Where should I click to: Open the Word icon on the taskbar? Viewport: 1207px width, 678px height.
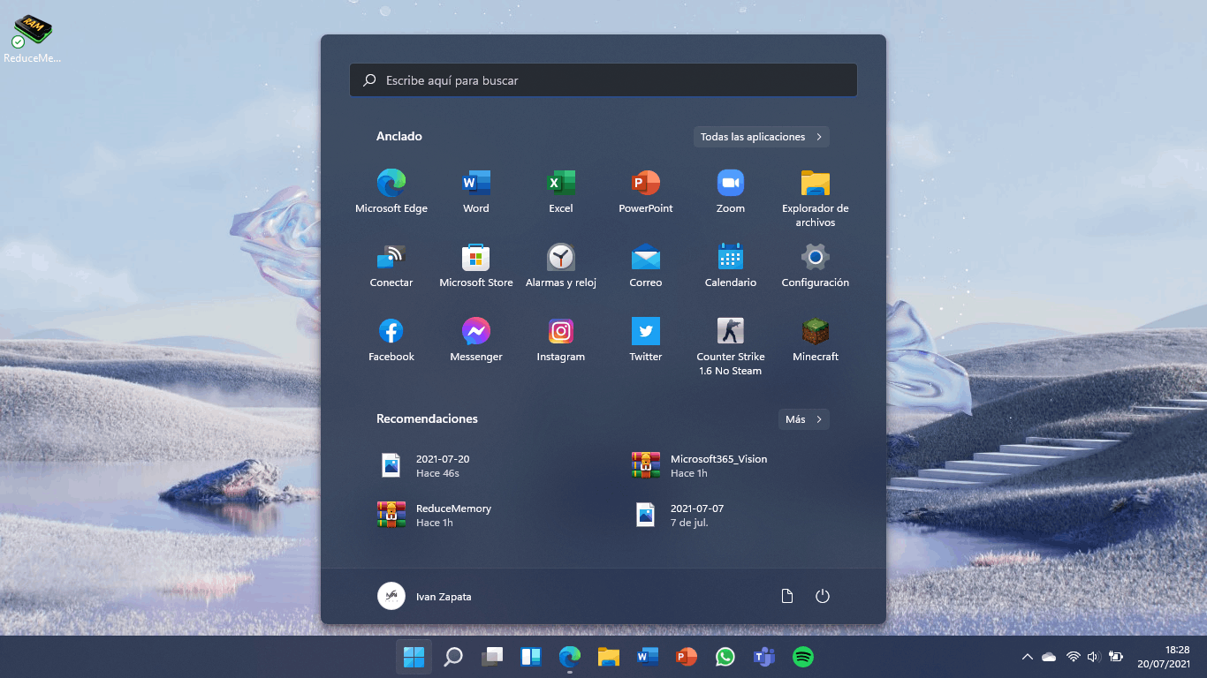pos(648,657)
